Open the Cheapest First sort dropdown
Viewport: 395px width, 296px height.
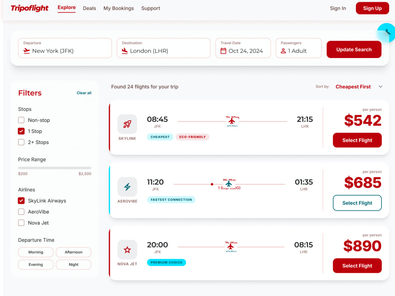(359, 86)
